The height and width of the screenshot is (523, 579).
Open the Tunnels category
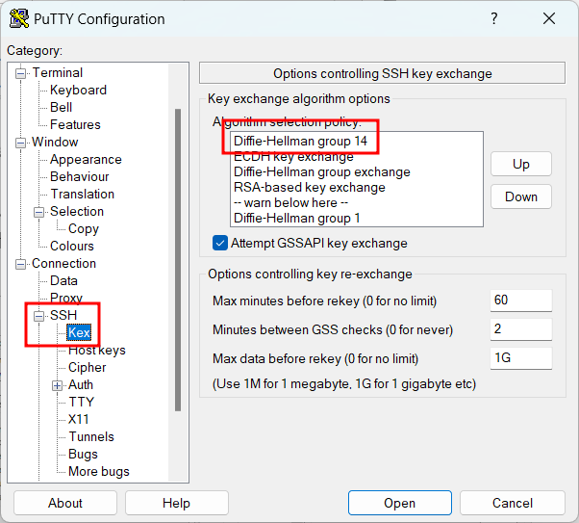(90, 436)
